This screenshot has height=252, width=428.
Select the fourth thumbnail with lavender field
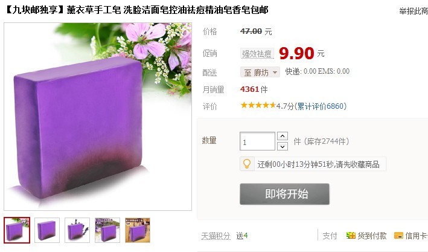pyautogui.click(x=107, y=230)
